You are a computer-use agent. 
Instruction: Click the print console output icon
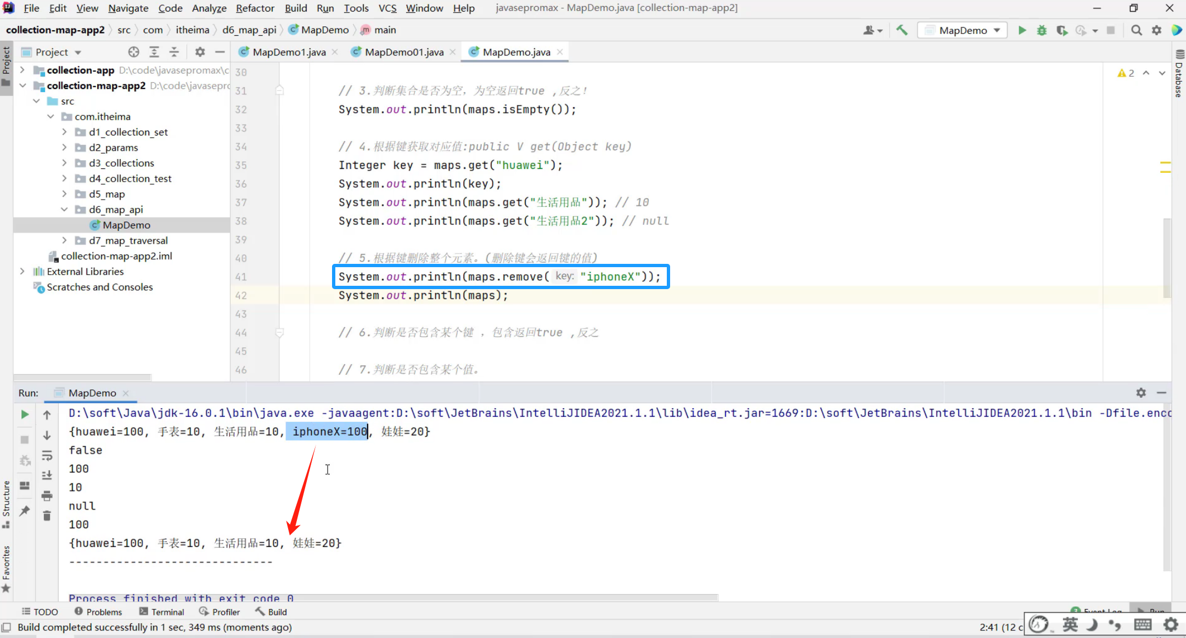(47, 496)
